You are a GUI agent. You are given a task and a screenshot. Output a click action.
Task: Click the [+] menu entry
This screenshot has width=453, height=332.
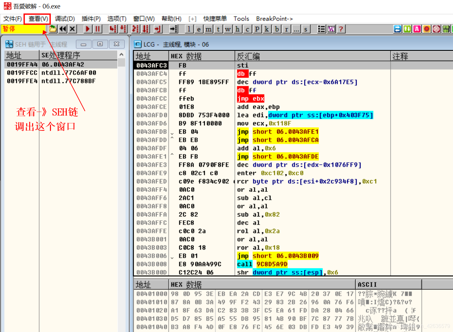pyautogui.click(x=192, y=19)
